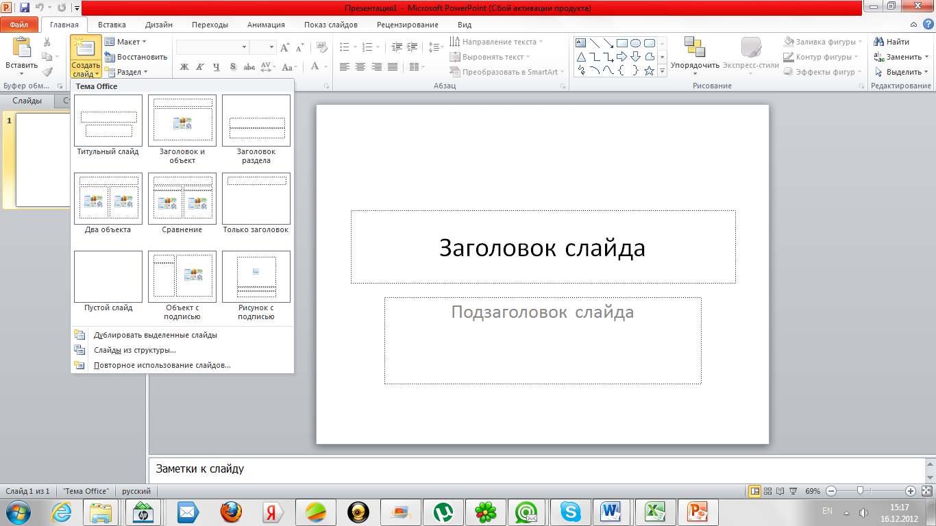Toggle strikethrough (abc) formatting
The height and width of the screenshot is (526, 936).
pos(249,67)
